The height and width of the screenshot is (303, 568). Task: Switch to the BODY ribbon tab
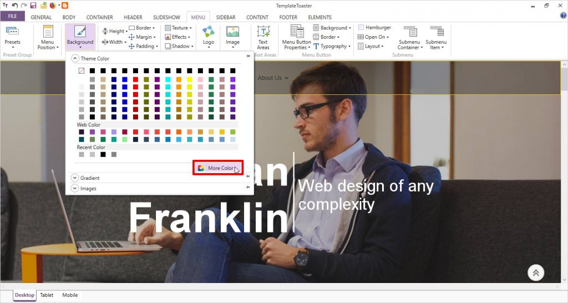point(69,17)
